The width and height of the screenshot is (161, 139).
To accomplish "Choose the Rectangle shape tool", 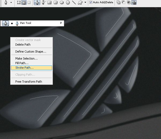I will pos(49,2).
